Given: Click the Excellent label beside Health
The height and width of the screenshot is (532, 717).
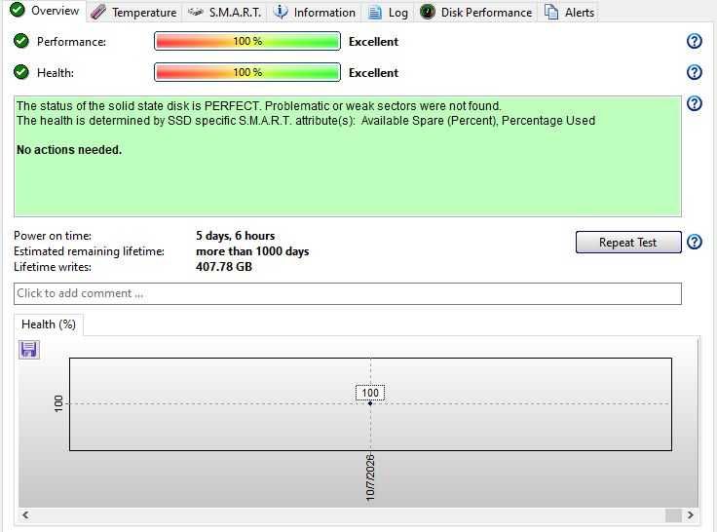Looking at the screenshot, I should pos(373,73).
